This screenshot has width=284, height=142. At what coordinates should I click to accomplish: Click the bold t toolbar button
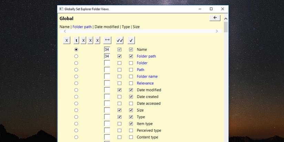pos(76,40)
